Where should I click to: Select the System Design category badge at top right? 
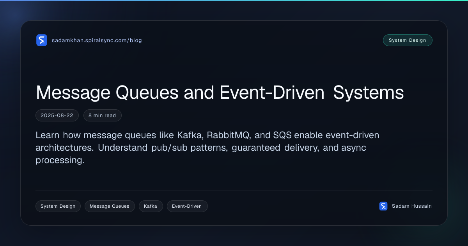tap(408, 40)
